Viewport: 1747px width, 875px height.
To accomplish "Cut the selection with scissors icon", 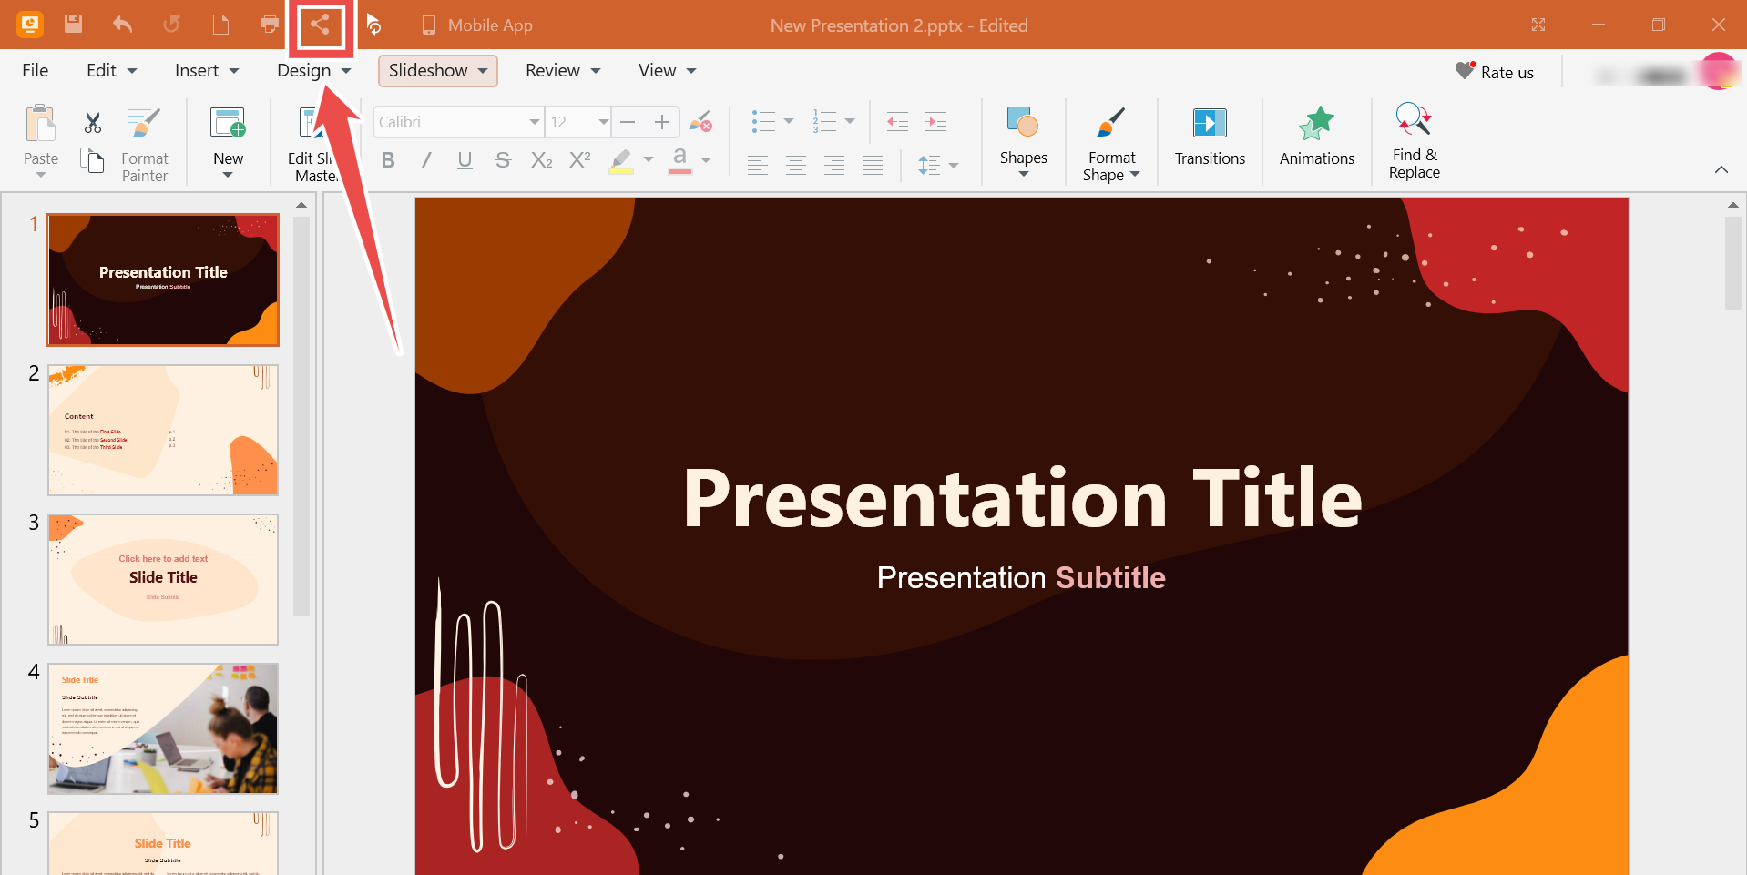I will tap(92, 122).
